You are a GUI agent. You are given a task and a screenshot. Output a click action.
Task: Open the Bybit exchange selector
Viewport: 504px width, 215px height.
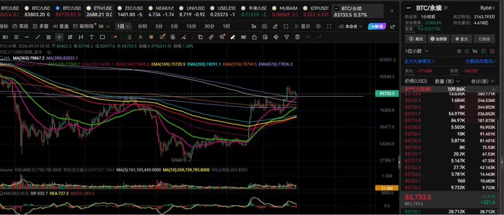click(488, 7)
